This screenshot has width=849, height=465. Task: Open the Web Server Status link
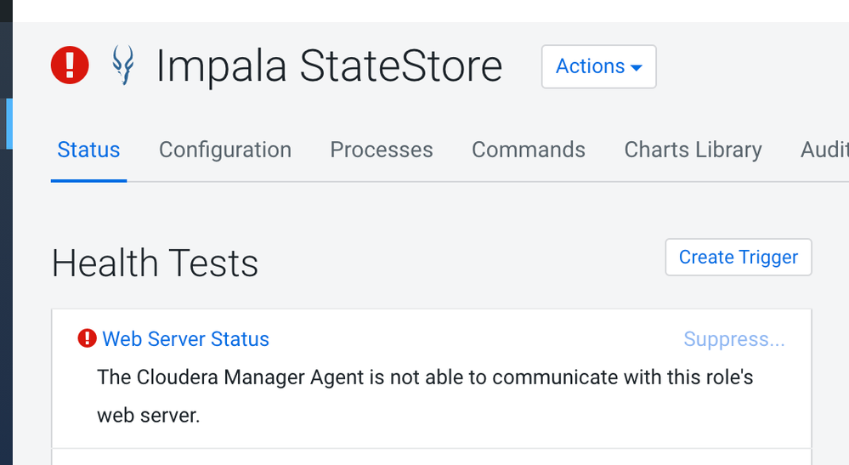click(x=185, y=339)
